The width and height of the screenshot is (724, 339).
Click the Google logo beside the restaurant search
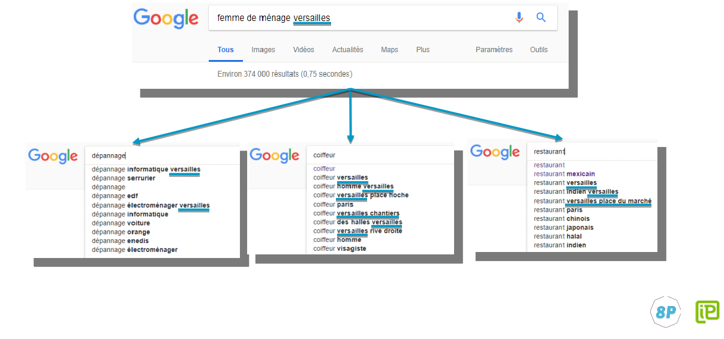pyautogui.click(x=495, y=152)
